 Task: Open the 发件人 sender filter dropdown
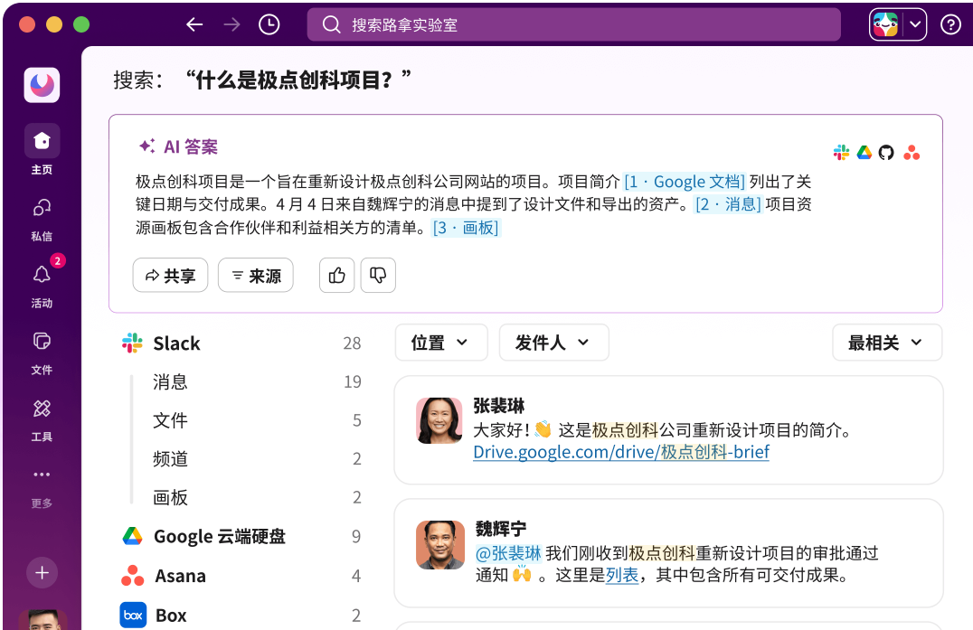coord(553,343)
